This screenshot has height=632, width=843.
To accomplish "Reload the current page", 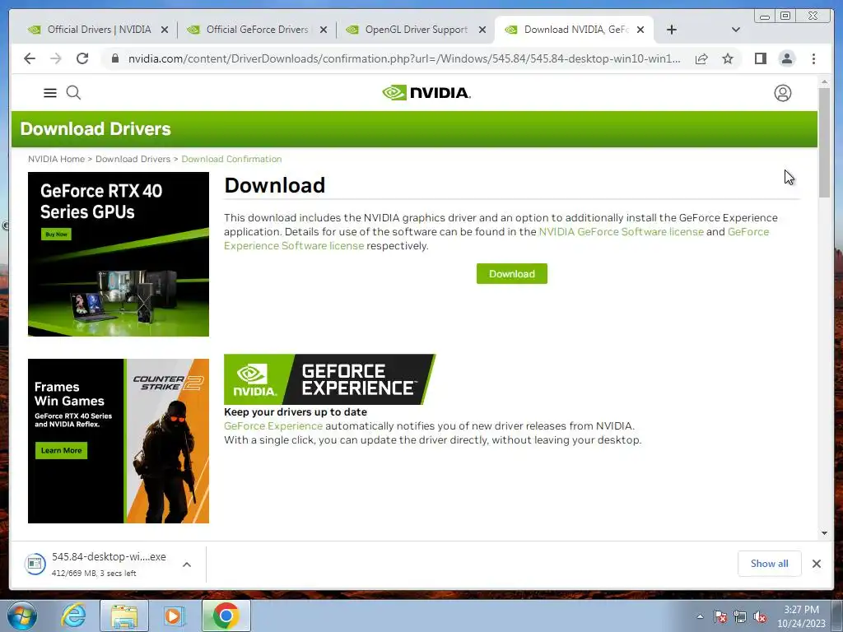I will [82, 58].
